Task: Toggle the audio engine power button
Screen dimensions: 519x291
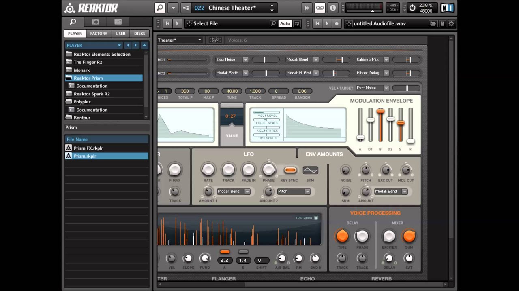Action: tap(412, 8)
